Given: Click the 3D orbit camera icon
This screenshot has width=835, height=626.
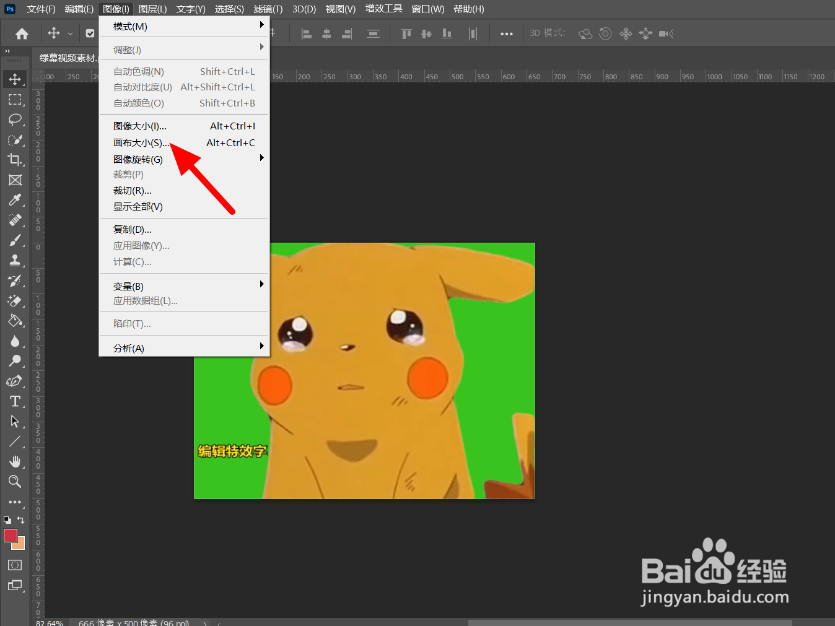Looking at the screenshot, I should [x=585, y=34].
